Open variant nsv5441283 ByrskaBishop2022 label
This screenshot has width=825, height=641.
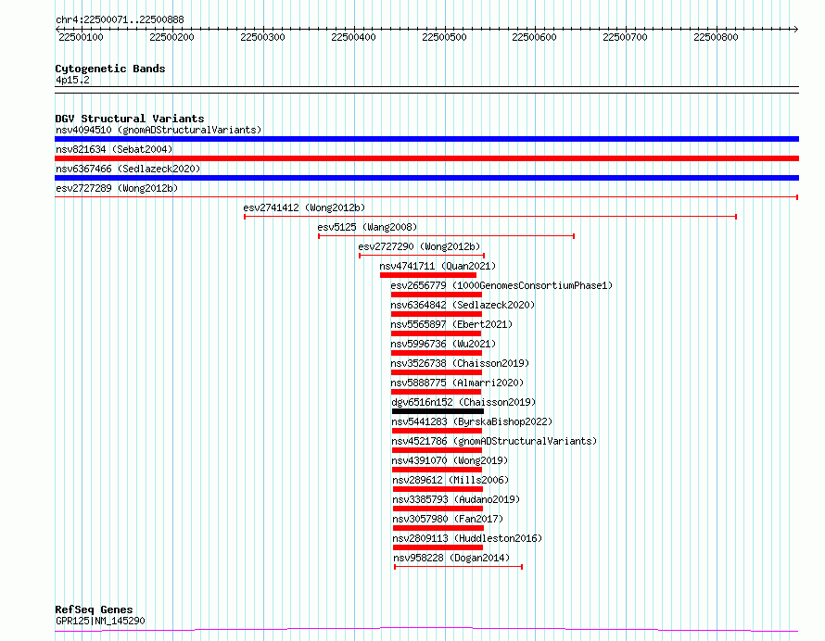[472, 421]
